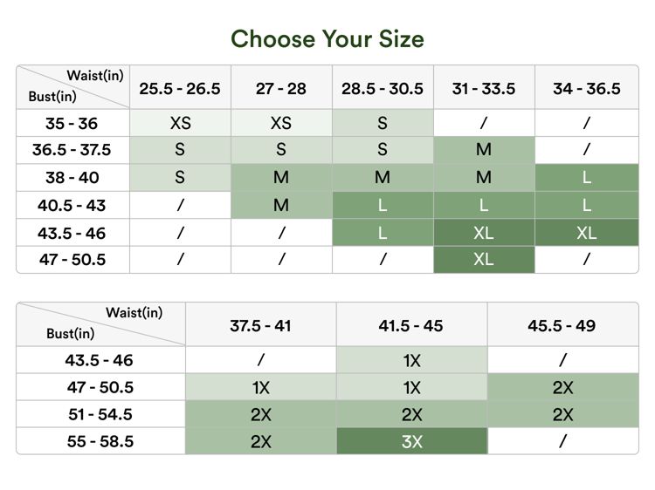Click the Choose Your Size heading
This screenshot has width=655, height=490.
pos(327,38)
